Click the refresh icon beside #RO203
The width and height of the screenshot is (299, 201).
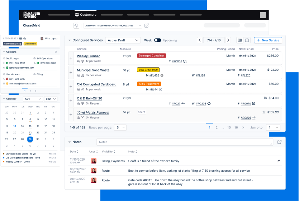click(209, 104)
